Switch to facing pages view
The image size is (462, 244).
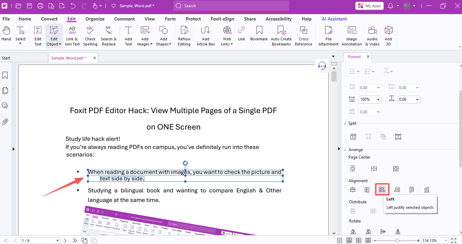[359, 241]
